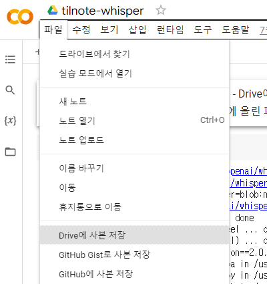Open the 런타임 menu
Image resolution: width=267 pixels, height=284 pixels.
coord(170,29)
